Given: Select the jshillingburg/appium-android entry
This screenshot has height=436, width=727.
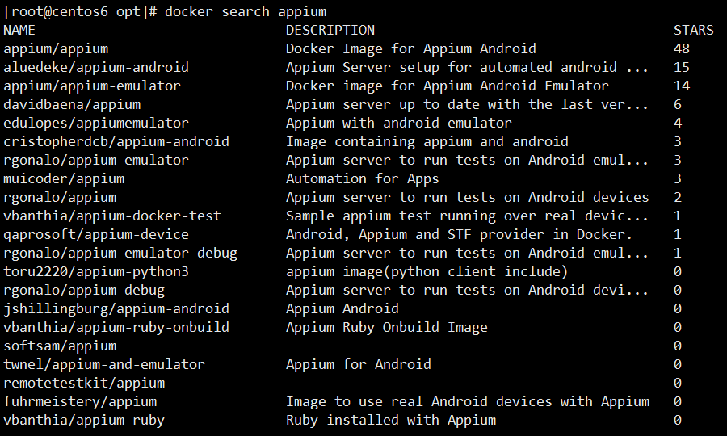Looking at the screenshot, I should 116,308.
